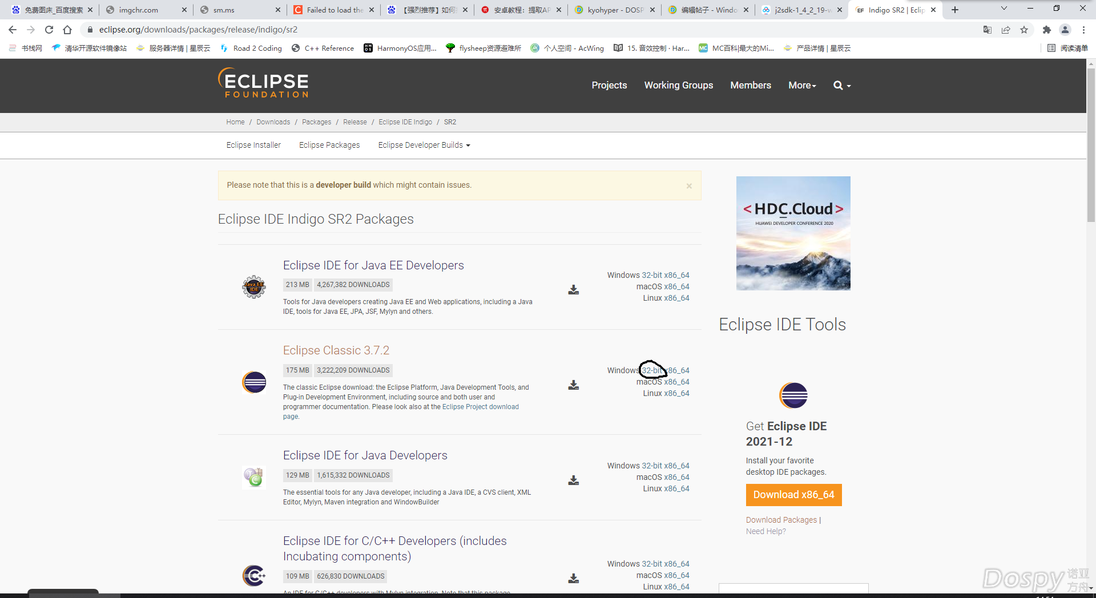1096x598 pixels.
Task: Click the Eclipse Foundation logo
Action: [263, 83]
